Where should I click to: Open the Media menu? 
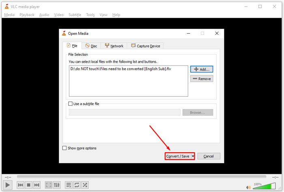click(9, 15)
